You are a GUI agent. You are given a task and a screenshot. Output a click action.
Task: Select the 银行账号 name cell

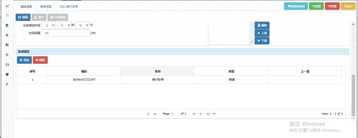(x=157, y=80)
